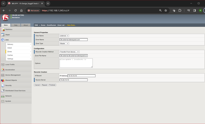The width and height of the screenshot is (205, 124).
Task: Click the Device Management icon
Action: pos(3,75)
